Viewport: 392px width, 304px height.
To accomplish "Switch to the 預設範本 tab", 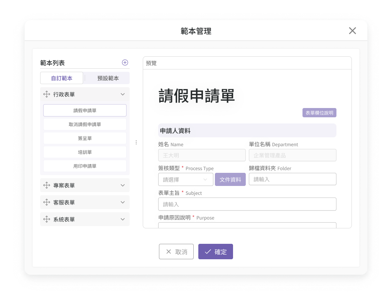I will [108, 78].
